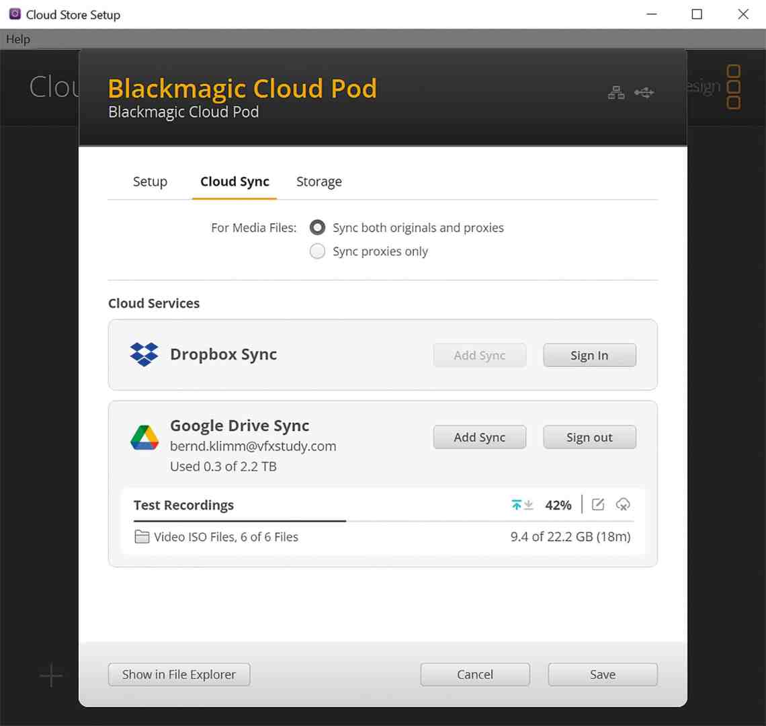Click the USB connection icon in header

644,93
